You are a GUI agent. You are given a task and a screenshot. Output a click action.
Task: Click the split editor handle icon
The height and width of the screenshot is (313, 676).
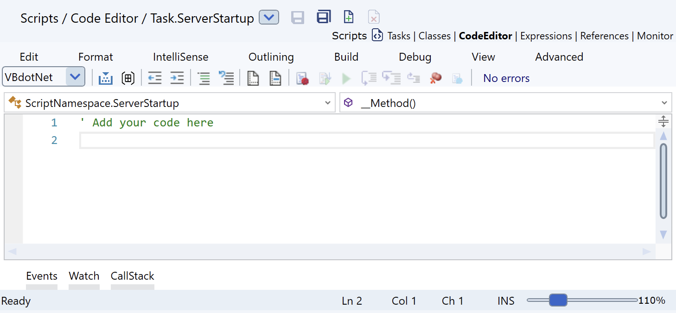pos(663,122)
